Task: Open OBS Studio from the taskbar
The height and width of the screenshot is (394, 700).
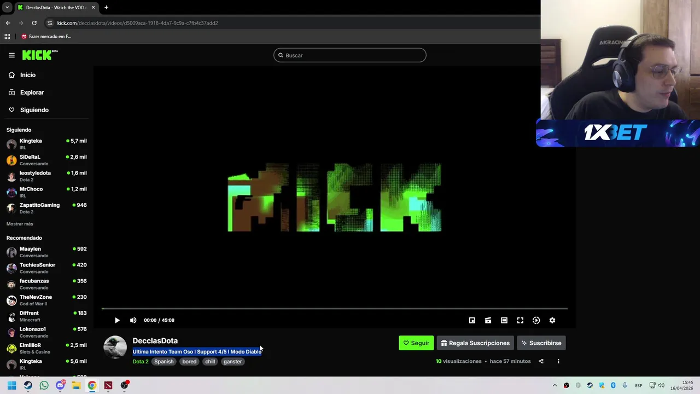Action: [x=125, y=385]
